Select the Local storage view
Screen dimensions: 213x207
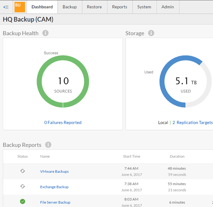click(x=163, y=123)
